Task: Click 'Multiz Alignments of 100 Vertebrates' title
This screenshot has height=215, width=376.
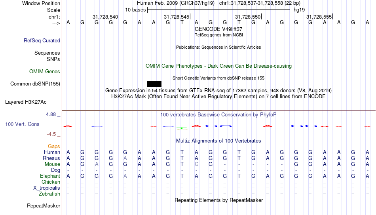Action: coord(218,141)
